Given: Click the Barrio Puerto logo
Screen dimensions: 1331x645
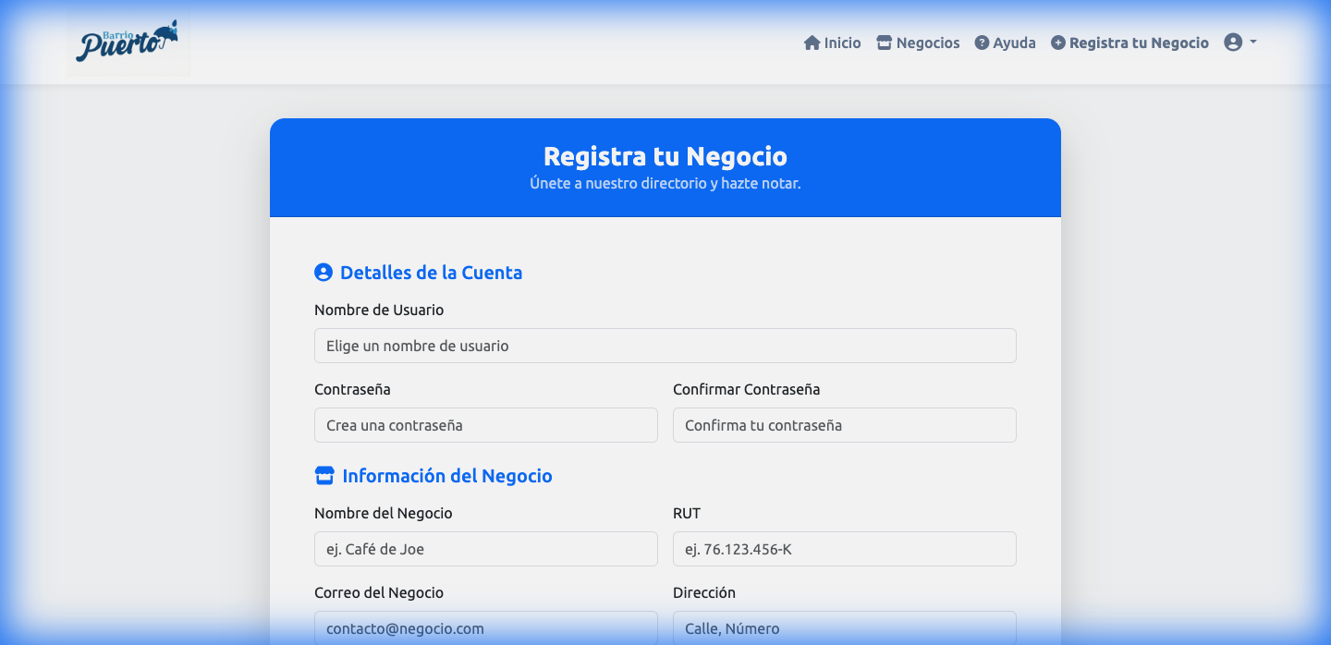Looking at the screenshot, I should click(x=127, y=41).
